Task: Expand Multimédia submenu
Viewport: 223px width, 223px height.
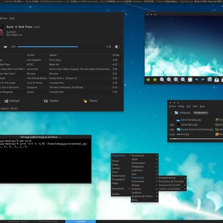Action: point(144,178)
